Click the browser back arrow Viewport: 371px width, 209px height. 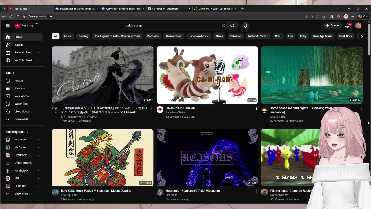pyautogui.click(x=4, y=16)
